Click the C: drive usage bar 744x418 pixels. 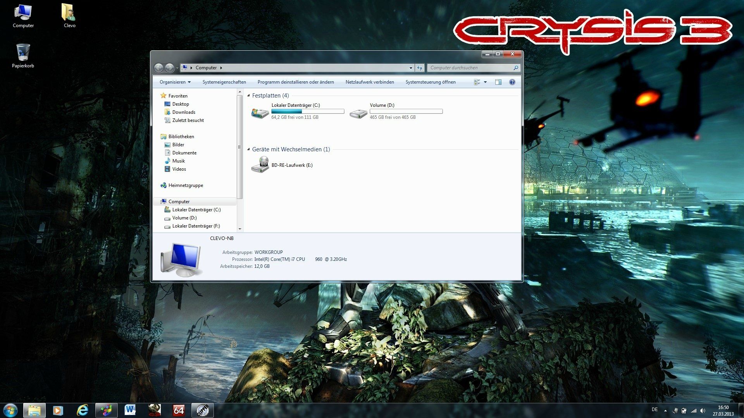pos(308,111)
